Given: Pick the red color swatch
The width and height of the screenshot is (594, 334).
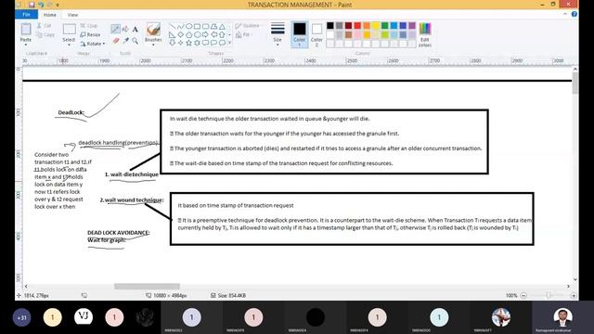Looking at the screenshot, I should tap(357, 25).
